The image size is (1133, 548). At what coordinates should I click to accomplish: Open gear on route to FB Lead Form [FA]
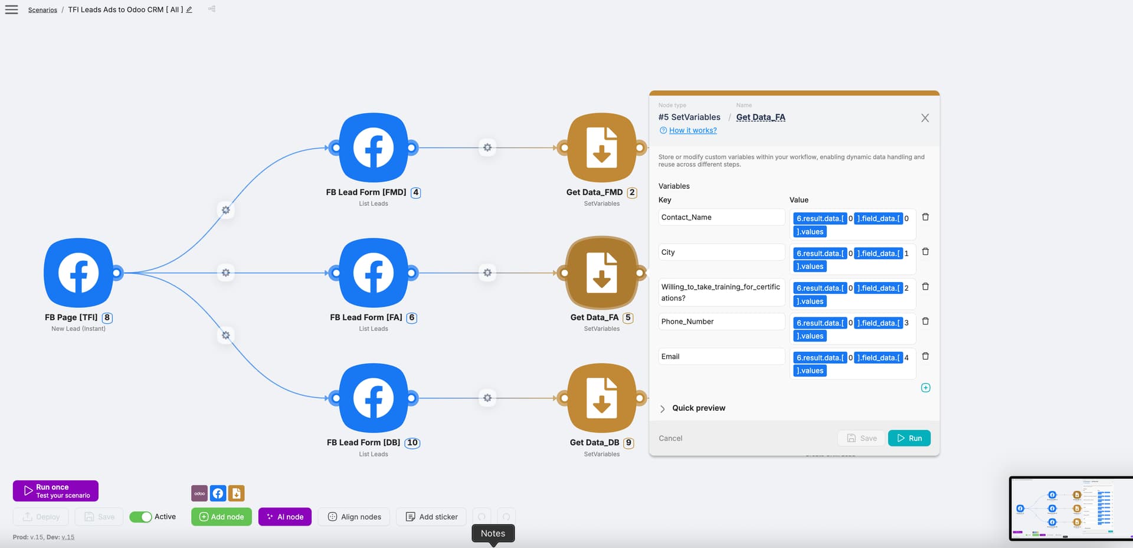225,273
